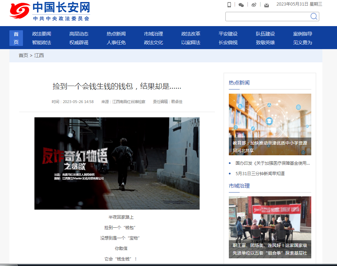Click source text 江西南昌红谷滩检察
This screenshot has height=266, width=337.
[x=129, y=102]
